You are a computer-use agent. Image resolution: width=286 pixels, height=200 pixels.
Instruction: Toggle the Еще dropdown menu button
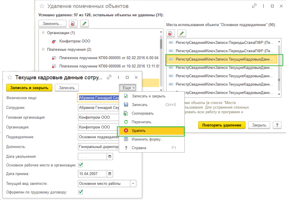click(128, 88)
